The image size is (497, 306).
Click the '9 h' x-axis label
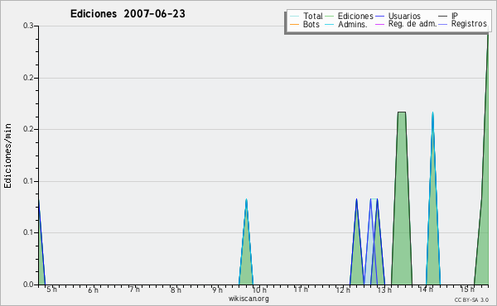click(x=217, y=289)
